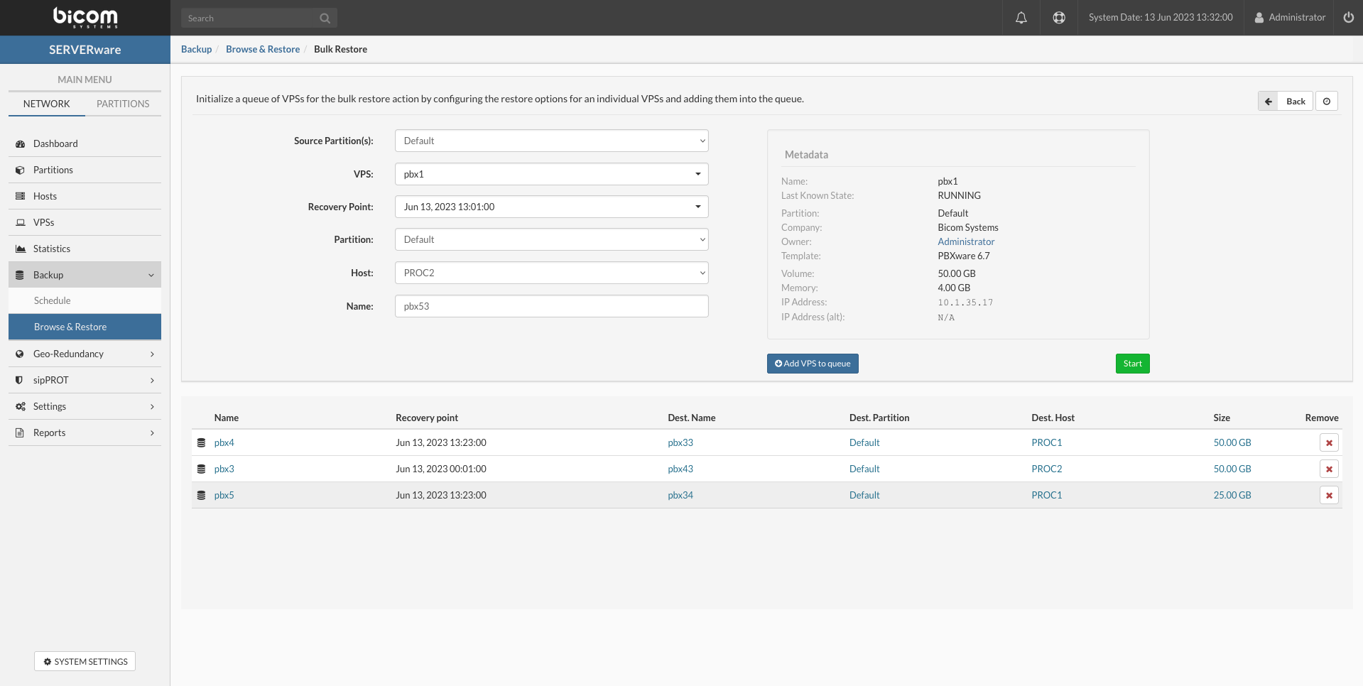Open Hosts via its sidebar icon
1363x686 pixels.
click(x=20, y=196)
